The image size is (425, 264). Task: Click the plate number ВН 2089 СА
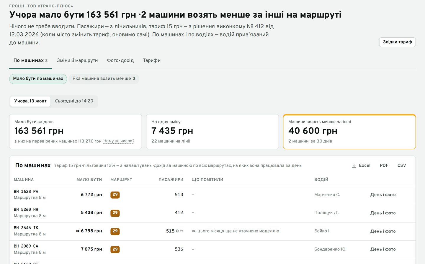click(x=26, y=246)
